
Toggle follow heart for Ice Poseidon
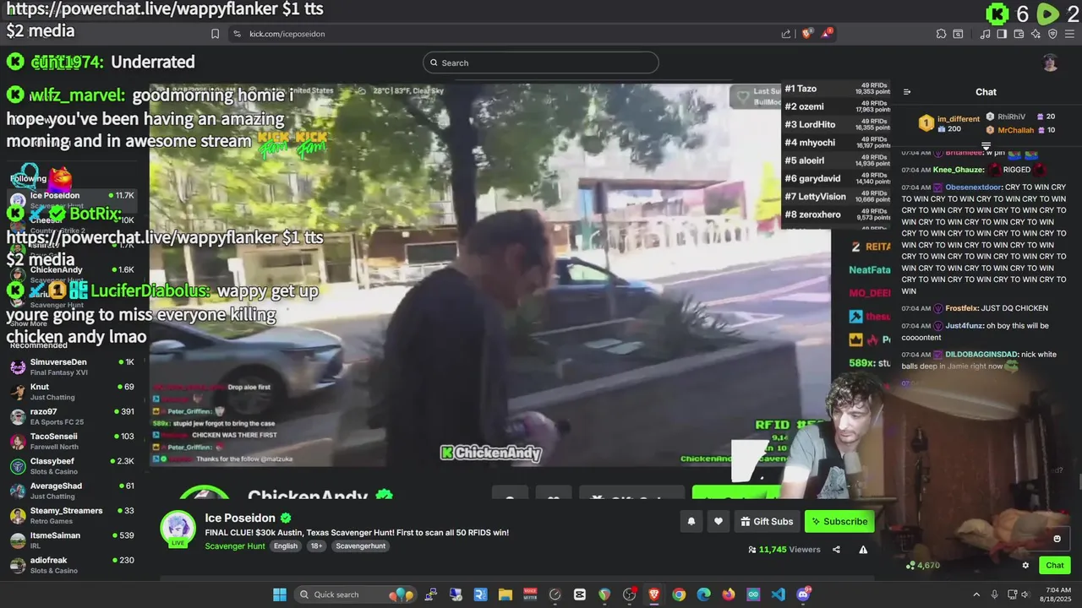click(718, 522)
